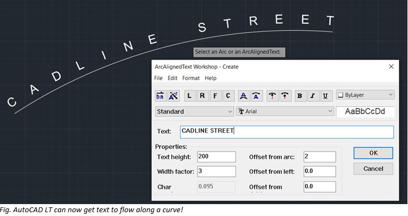
Task: Place text on concave side icon
Action: pyautogui.click(x=257, y=96)
